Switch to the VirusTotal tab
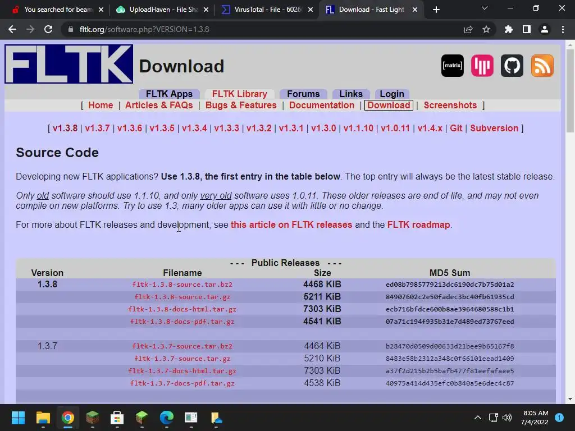575x431 pixels. click(x=268, y=10)
